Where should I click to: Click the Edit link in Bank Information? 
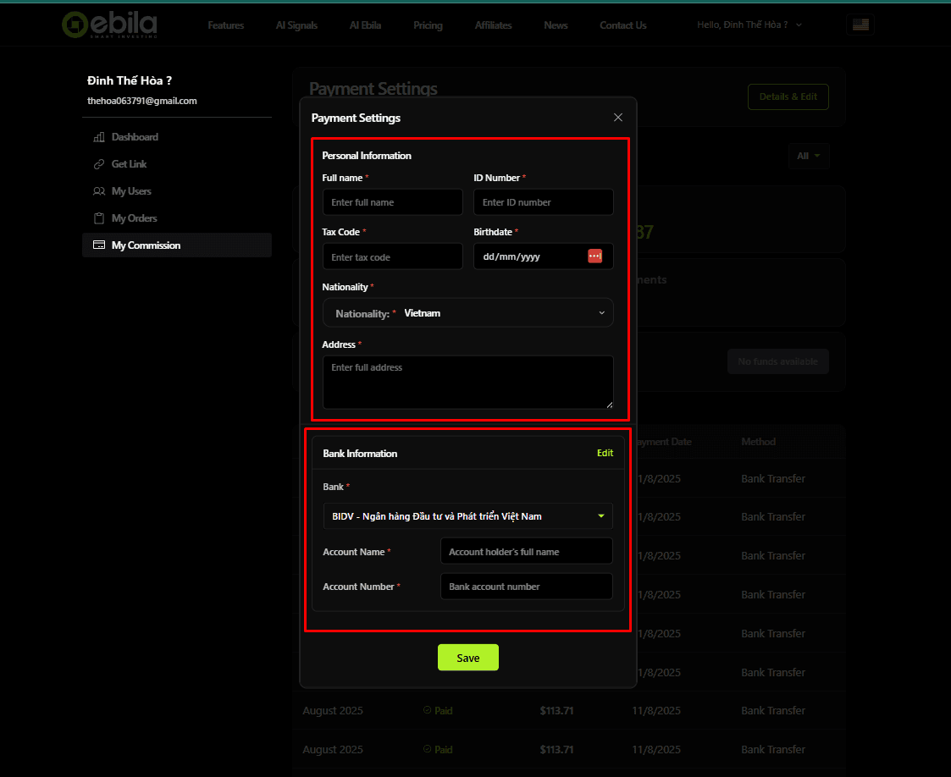click(605, 453)
